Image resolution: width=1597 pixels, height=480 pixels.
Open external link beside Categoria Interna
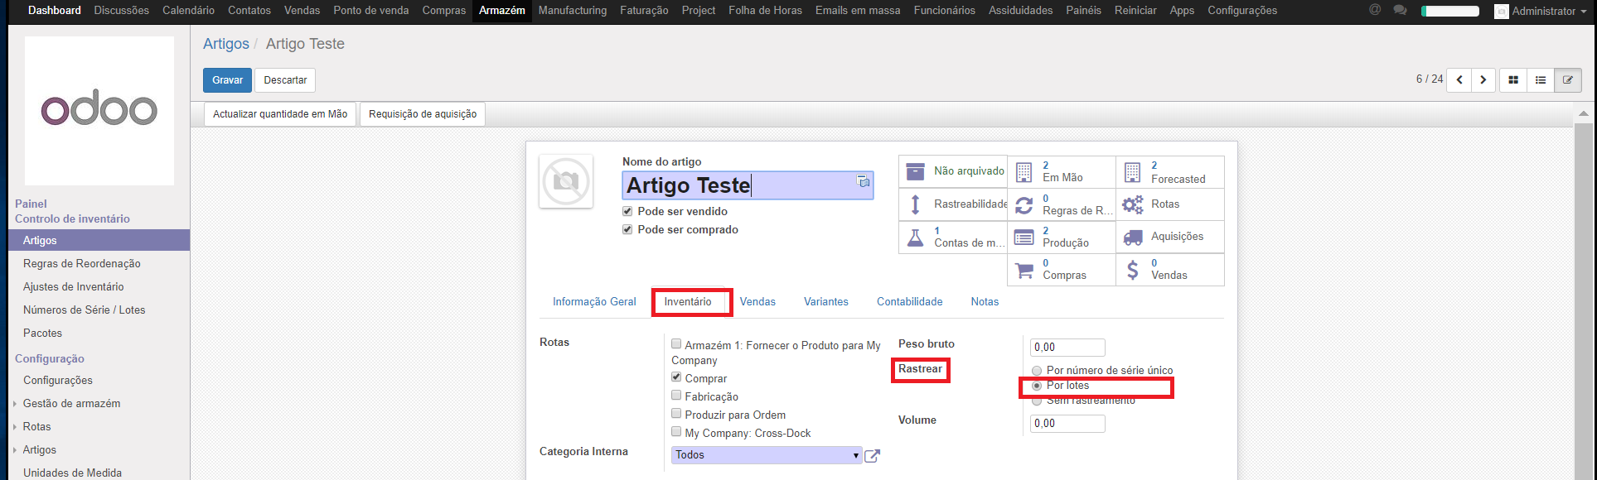pyautogui.click(x=872, y=455)
